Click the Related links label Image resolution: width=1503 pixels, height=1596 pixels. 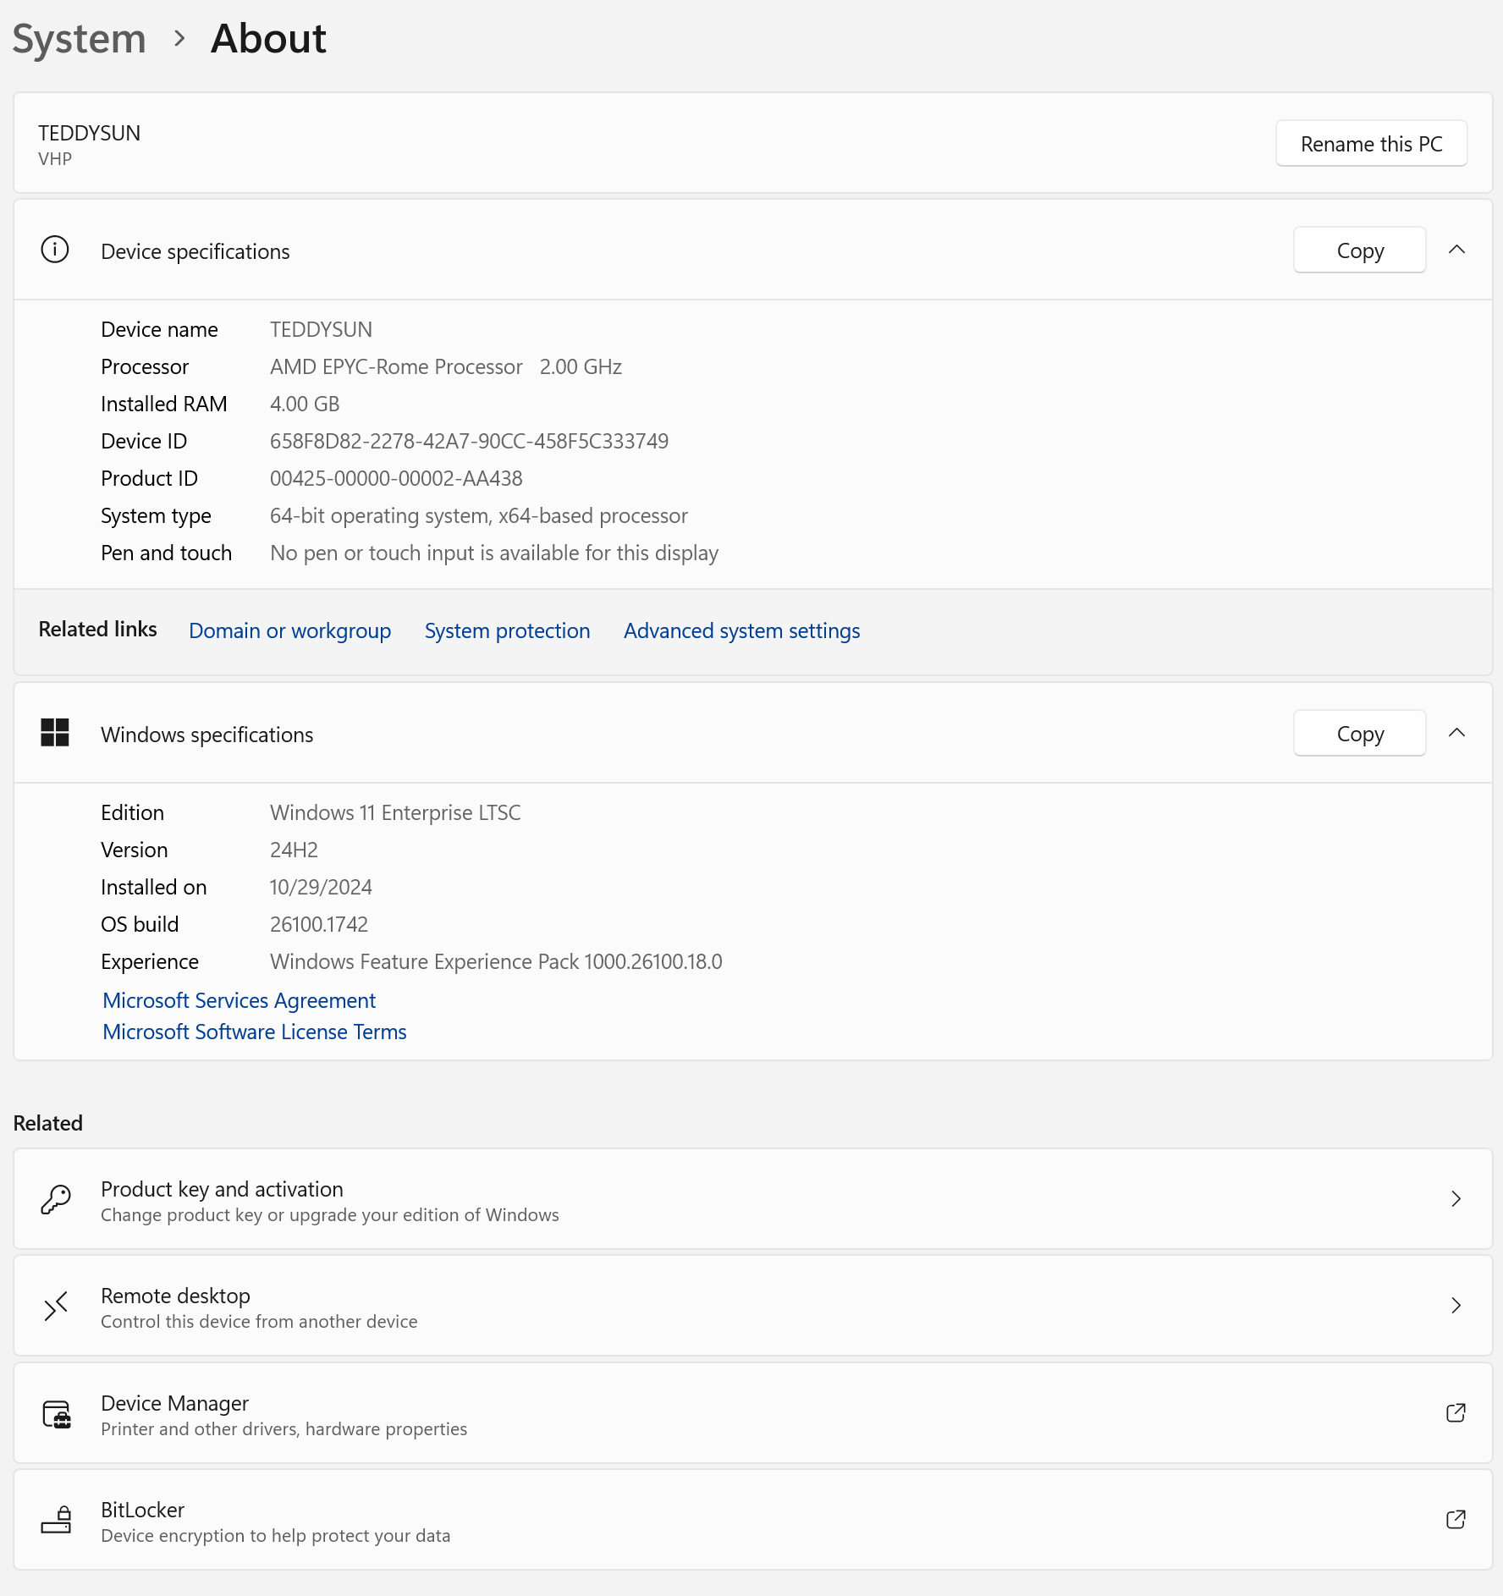(x=97, y=630)
